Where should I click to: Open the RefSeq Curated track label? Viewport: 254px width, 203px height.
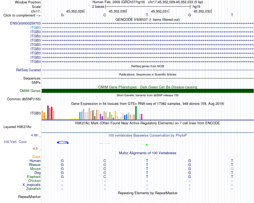click(28, 70)
